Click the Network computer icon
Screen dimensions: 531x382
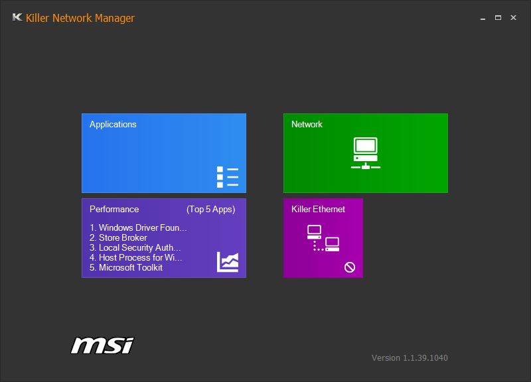(x=365, y=153)
